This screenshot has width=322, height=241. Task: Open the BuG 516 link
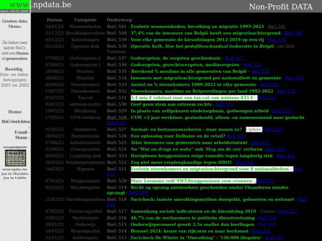pos(267,218)
